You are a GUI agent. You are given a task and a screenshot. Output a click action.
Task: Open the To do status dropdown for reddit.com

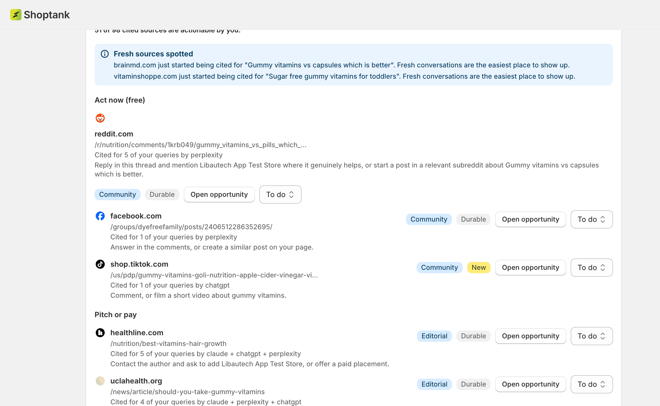click(280, 195)
